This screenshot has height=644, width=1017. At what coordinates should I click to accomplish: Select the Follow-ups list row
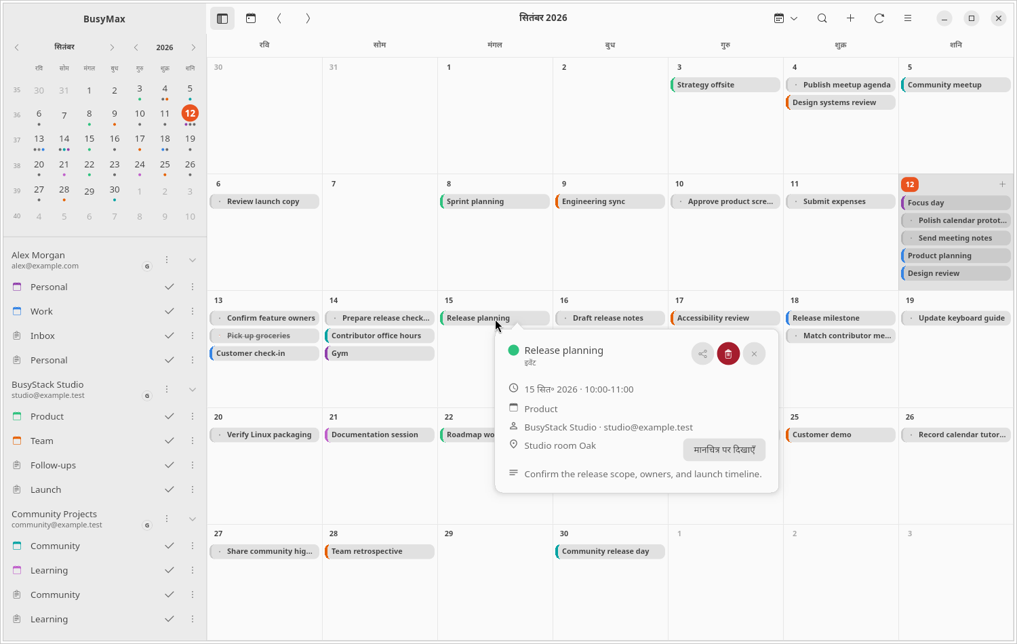tap(104, 465)
